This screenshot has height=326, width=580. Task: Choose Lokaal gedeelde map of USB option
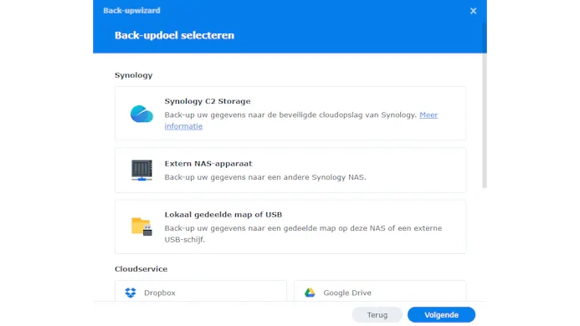click(x=290, y=227)
